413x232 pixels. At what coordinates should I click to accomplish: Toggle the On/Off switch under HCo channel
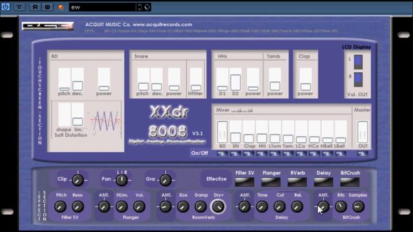[314, 153]
